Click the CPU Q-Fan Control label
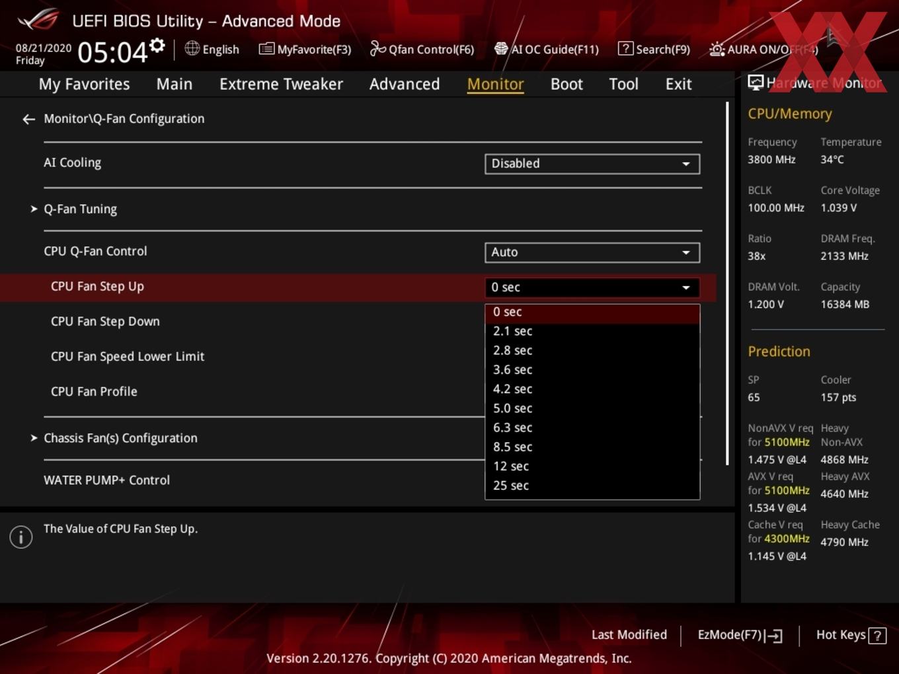The height and width of the screenshot is (674, 899). 95,251
